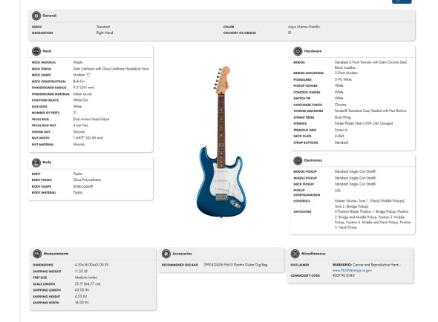Select the 'Dual-Wing' string trees value
Screen dimensions: 438x322
point(342,117)
